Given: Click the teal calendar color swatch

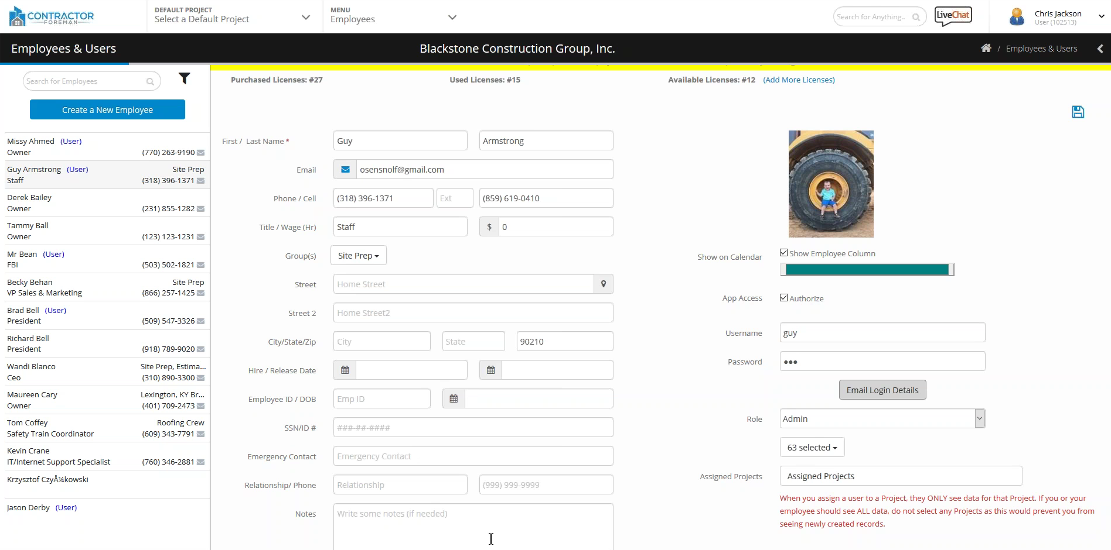Looking at the screenshot, I should [x=866, y=270].
